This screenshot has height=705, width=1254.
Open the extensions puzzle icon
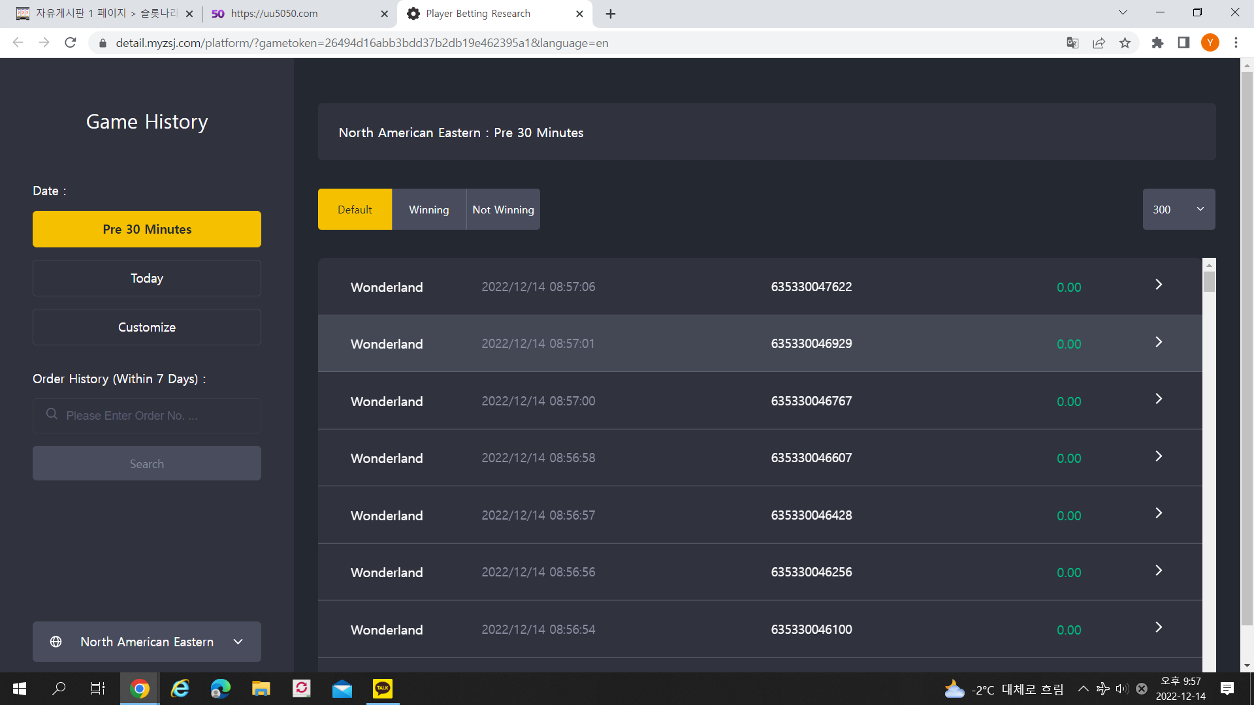pyautogui.click(x=1157, y=42)
